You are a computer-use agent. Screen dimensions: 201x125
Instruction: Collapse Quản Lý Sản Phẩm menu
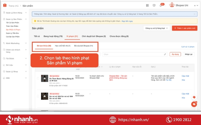click(26, 19)
